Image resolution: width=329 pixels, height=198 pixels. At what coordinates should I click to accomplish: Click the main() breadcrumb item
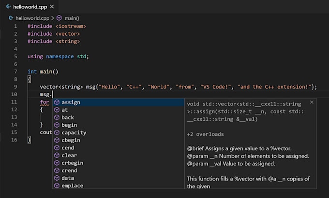pos(72,18)
